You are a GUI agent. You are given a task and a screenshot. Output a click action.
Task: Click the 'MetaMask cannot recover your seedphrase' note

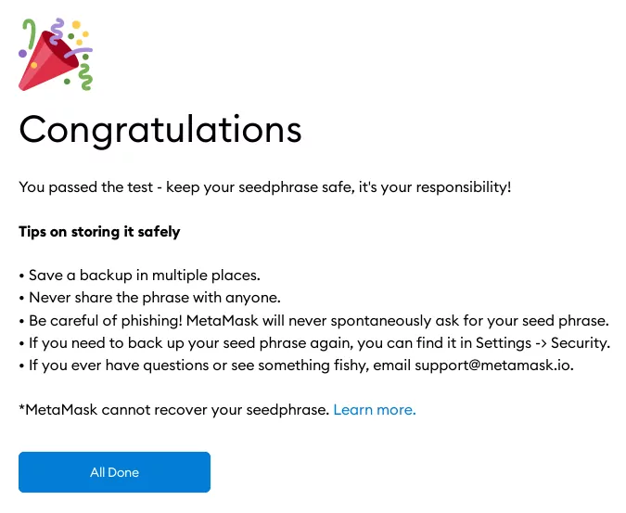pyautogui.click(x=174, y=409)
